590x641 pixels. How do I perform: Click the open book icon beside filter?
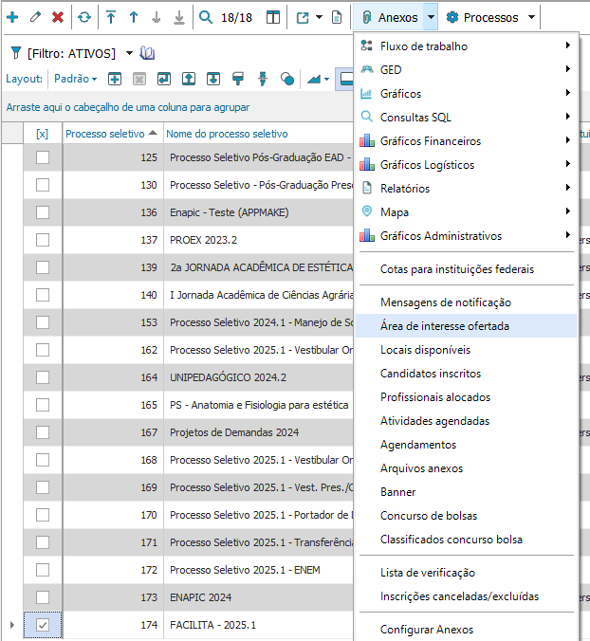(x=147, y=53)
